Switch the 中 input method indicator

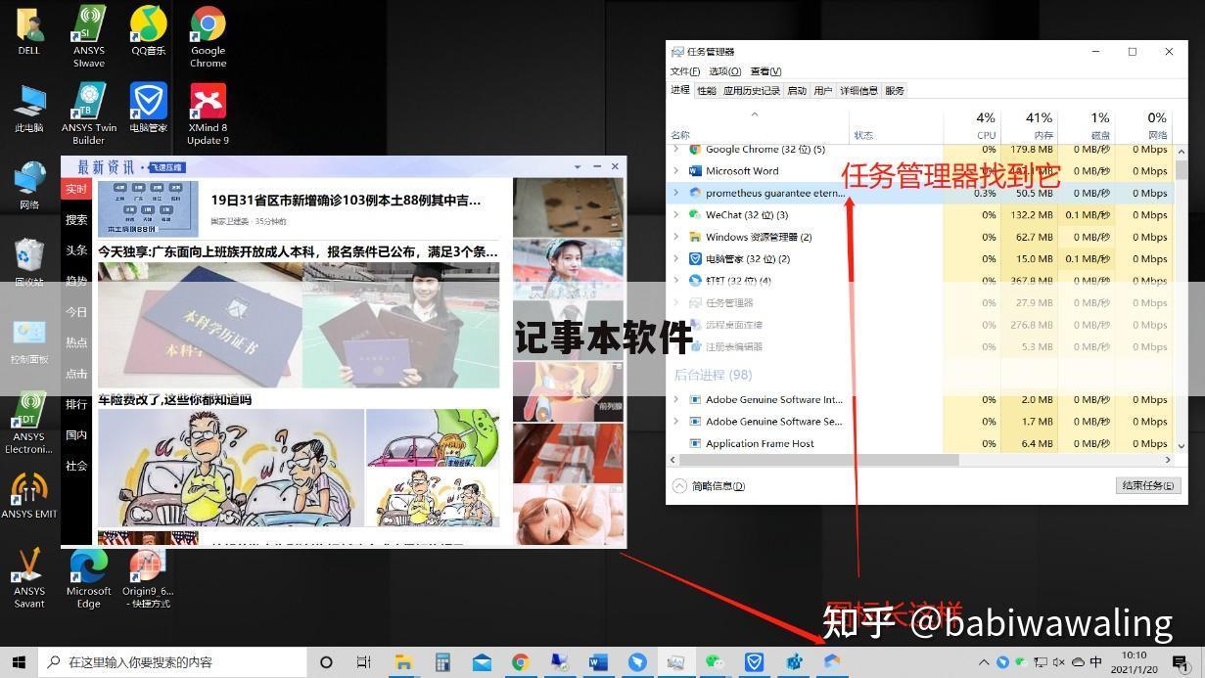coord(1095,662)
